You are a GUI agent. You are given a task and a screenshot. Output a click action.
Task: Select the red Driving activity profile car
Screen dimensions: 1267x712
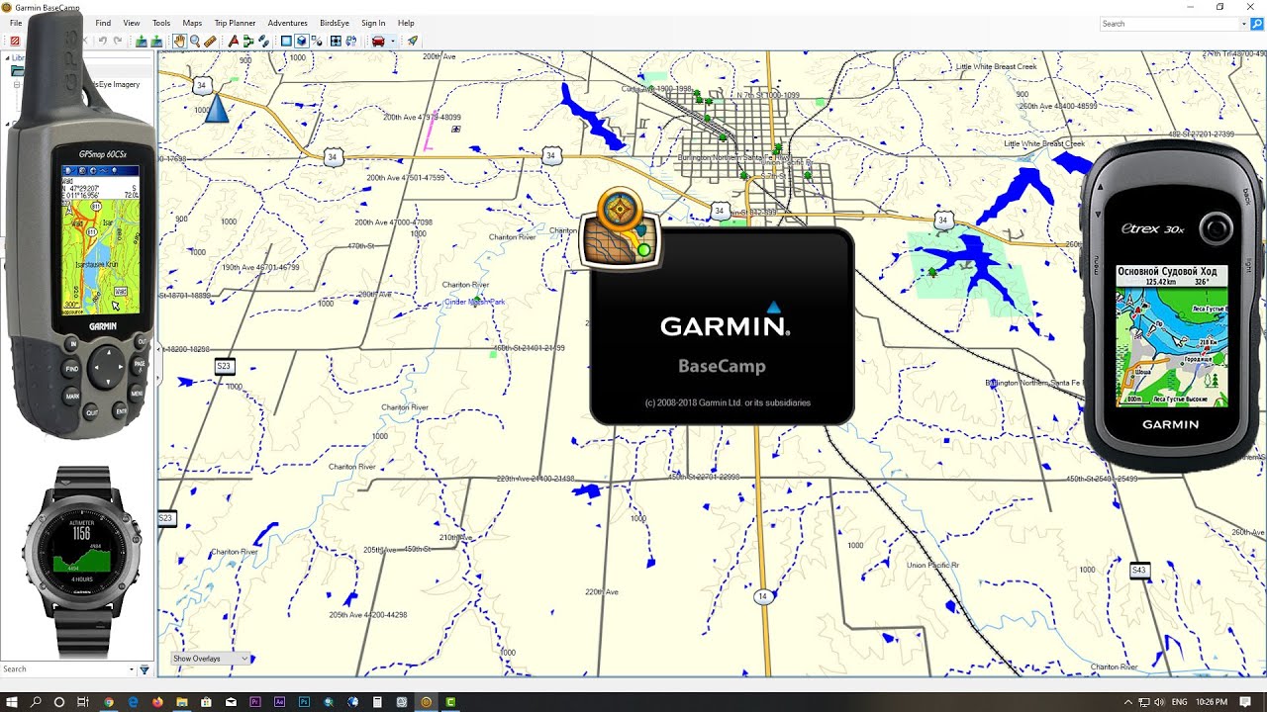tap(378, 41)
